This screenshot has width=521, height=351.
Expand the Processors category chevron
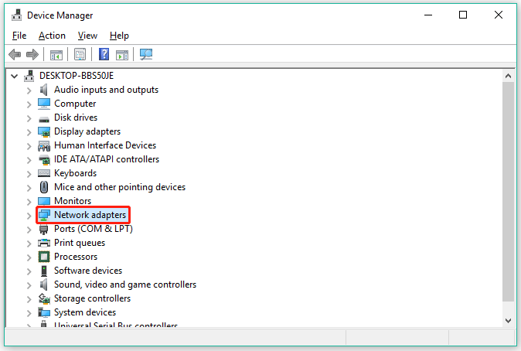click(29, 257)
